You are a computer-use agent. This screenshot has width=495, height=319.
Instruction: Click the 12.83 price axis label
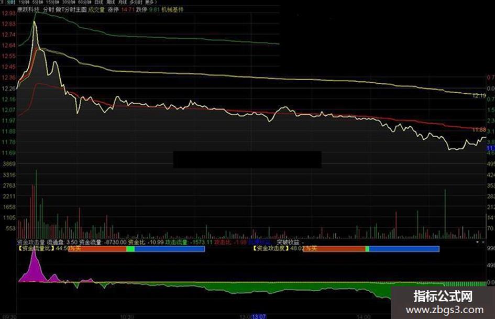pyautogui.click(x=8, y=24)
